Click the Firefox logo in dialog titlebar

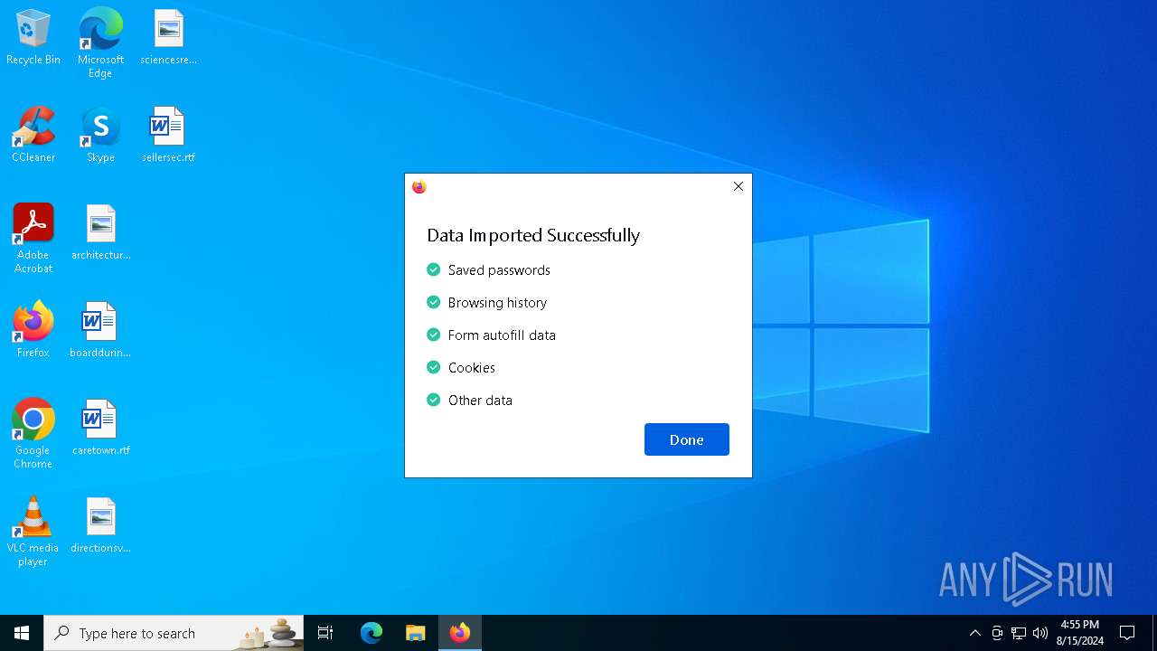(x=419, y=186)
